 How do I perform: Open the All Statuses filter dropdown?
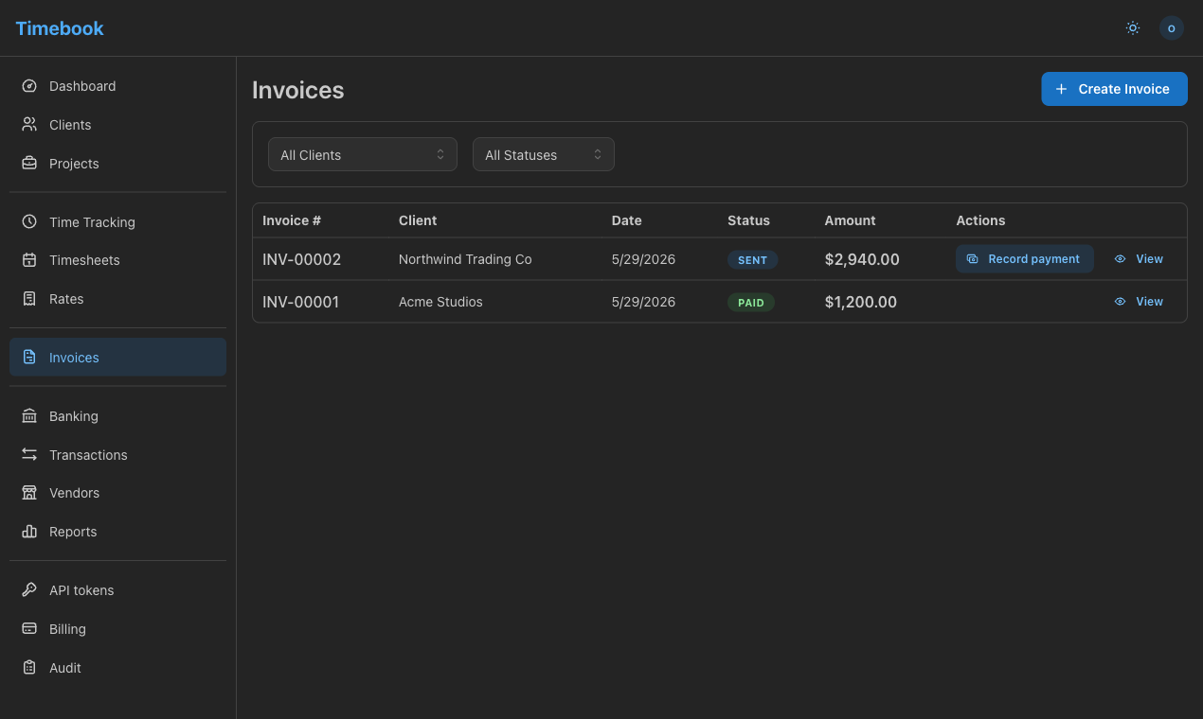tap(544, 154)
